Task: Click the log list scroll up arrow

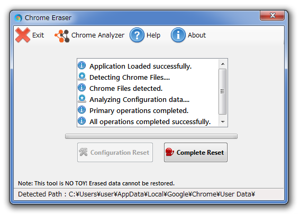Action: click(x=223, y=64)
